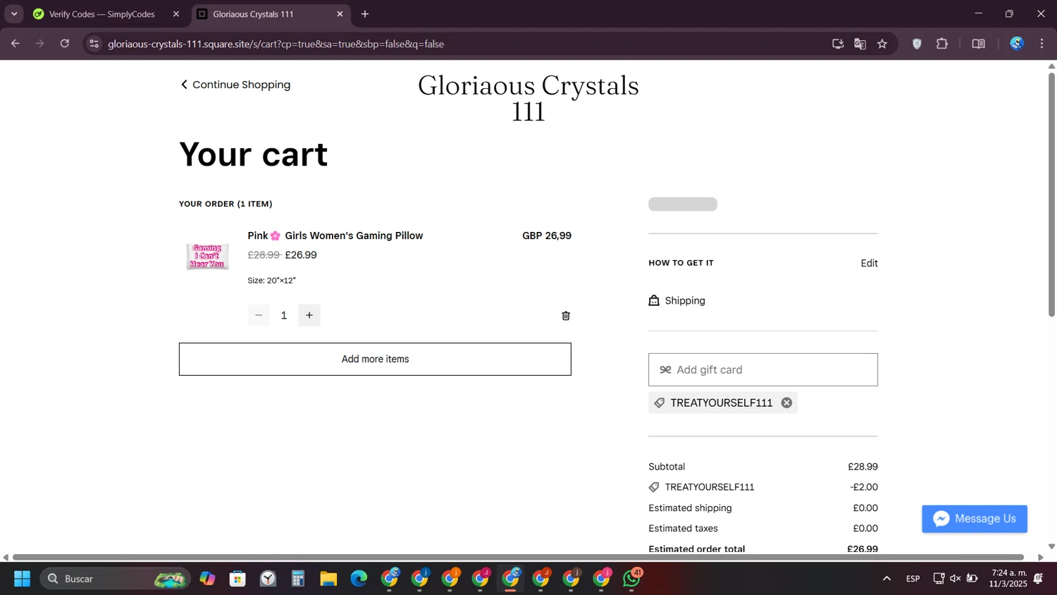Click the page's vertical scrollbar thumb

[1051, 194]
